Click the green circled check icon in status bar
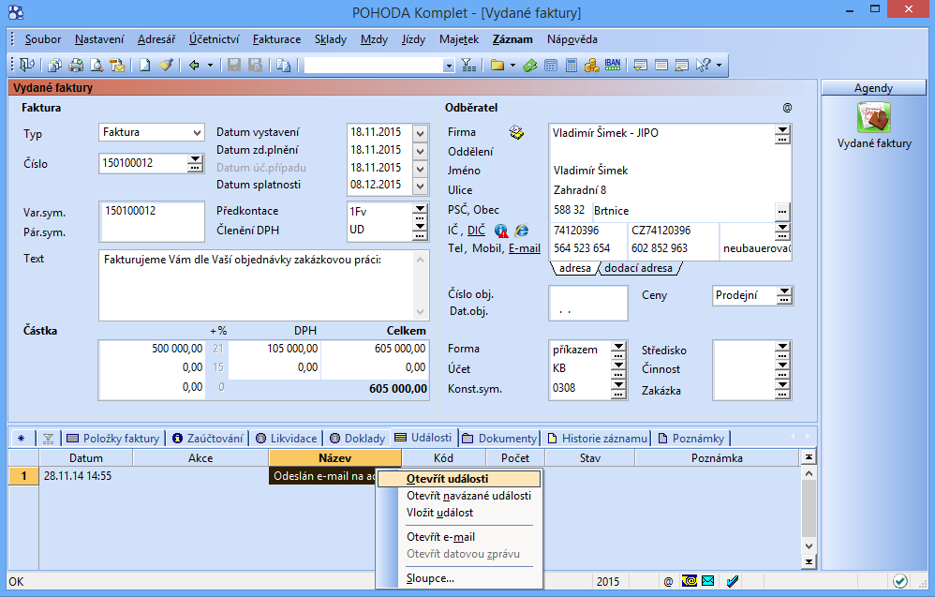 coord(899,581)
